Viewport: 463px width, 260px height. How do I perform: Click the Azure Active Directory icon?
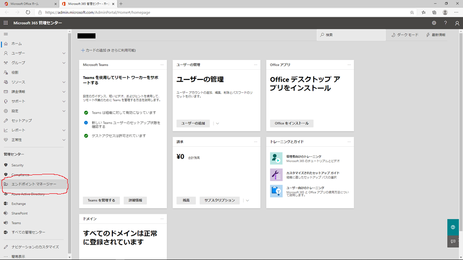pos(6,194)
